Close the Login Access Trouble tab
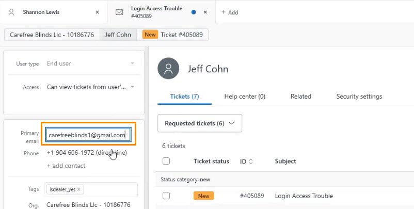This screenshot has width=414, height=209. [x=205, y=12]
